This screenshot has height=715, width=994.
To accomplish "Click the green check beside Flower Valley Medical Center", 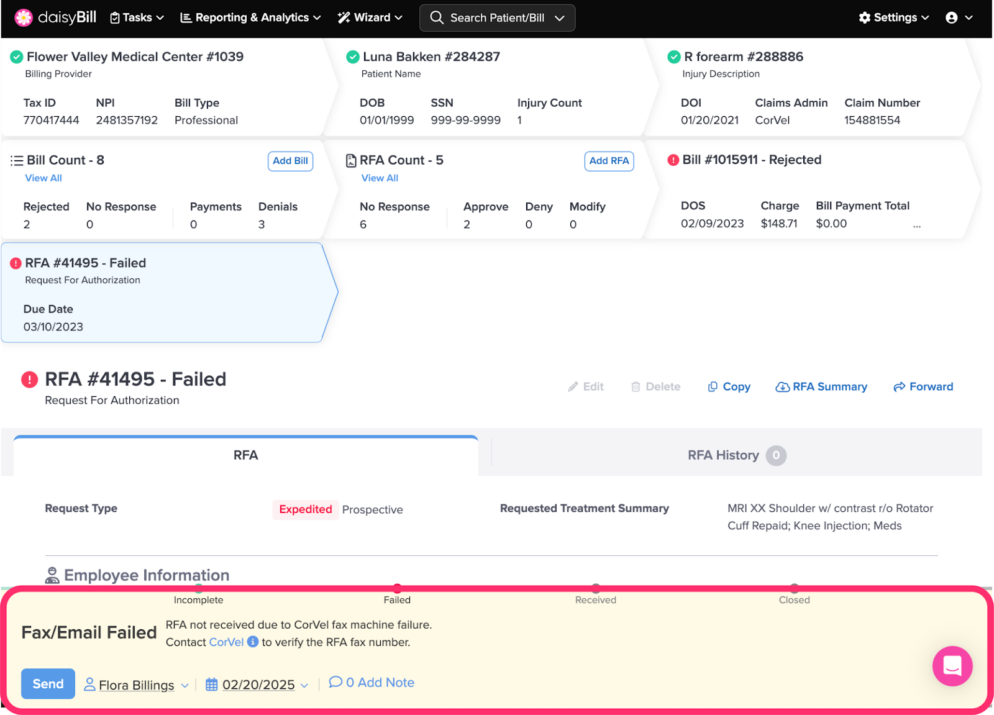I will (17, 57).
